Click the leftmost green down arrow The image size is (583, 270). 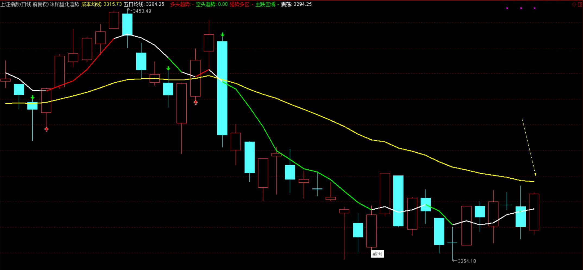(33, 97)
